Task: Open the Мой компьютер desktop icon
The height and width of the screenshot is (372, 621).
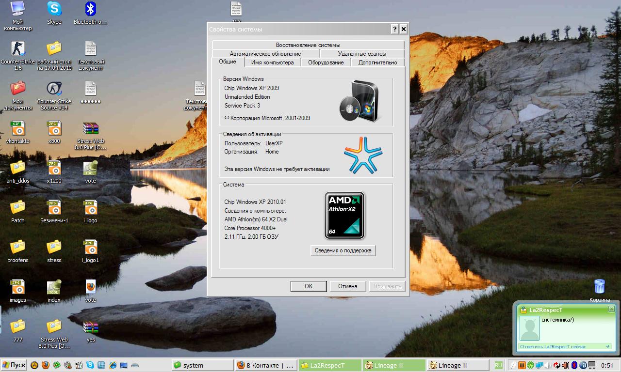Action: pos(18,16)
